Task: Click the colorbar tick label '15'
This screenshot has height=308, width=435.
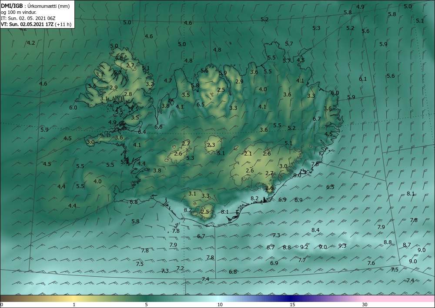Action: (292, 305)
